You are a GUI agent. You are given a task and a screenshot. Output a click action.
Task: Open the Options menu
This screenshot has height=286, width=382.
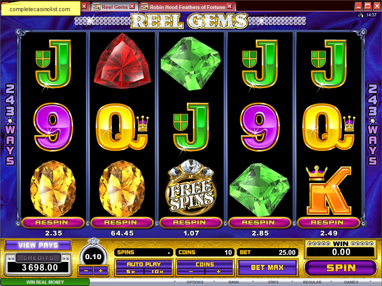click(195, 282)
